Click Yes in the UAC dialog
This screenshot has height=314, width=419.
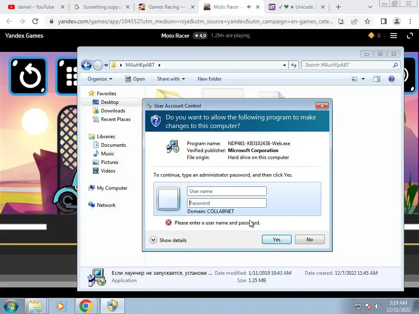(x=277, y=240)
